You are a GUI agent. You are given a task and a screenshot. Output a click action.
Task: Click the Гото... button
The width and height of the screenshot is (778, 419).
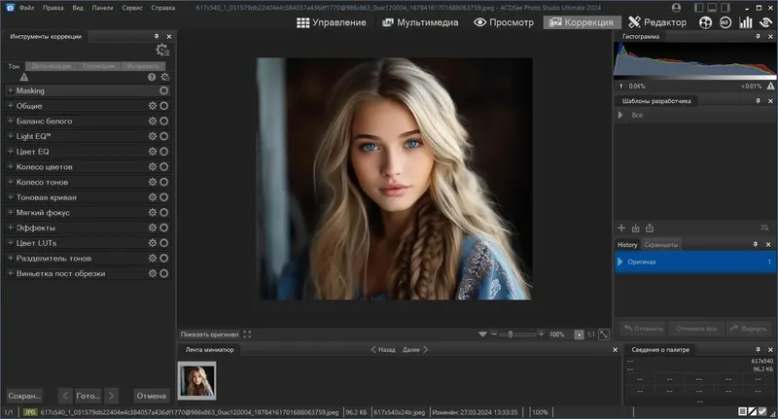click(88, 396)
